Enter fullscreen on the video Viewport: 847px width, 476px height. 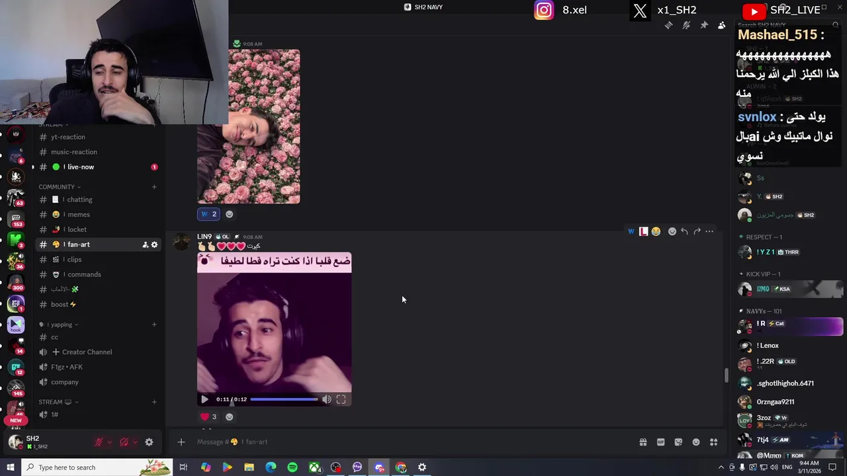click(341, 399)
